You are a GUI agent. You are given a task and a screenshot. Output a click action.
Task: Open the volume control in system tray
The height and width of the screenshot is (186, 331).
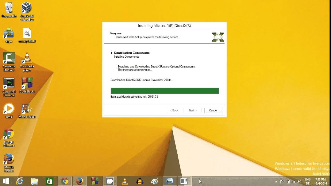click(300, 181)
